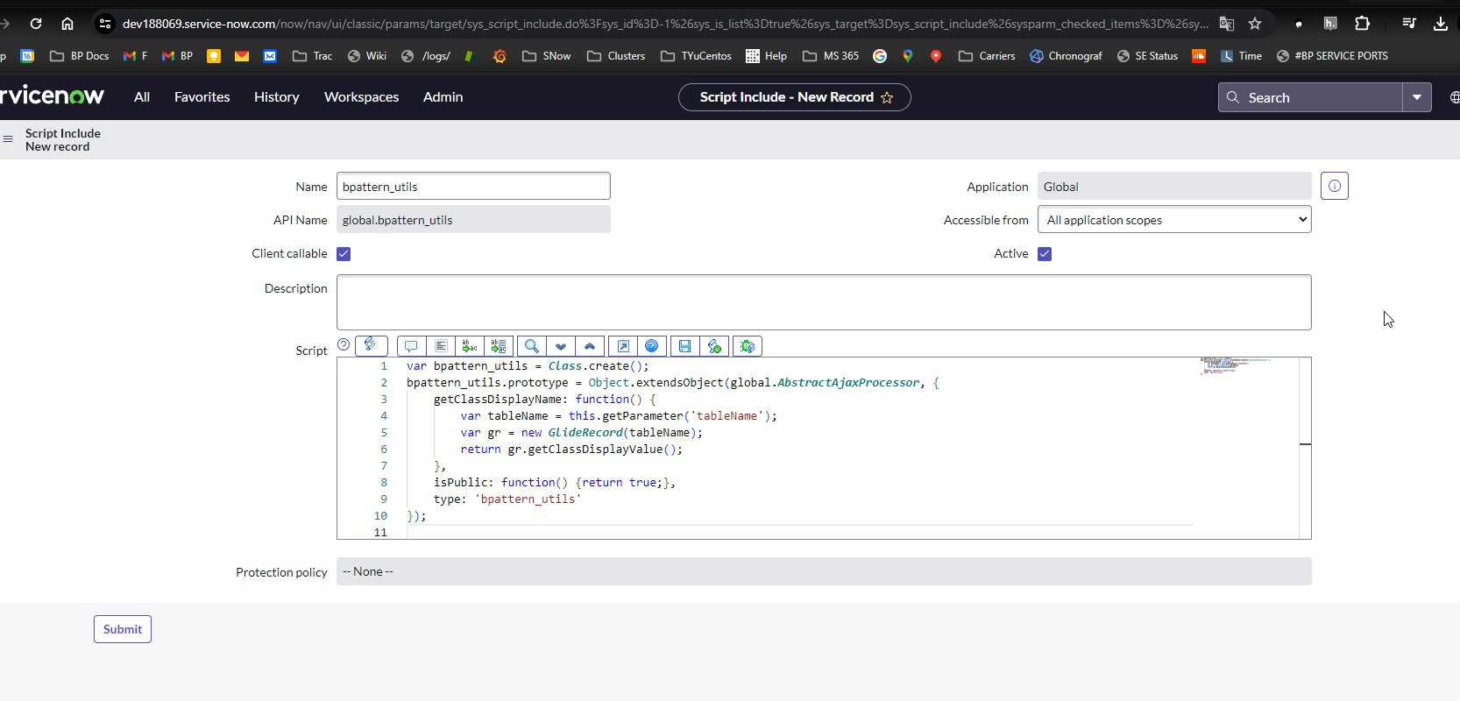Open the Workspaces menu
This screenshot has width=1460, height=701.
pyautogui.click(x=362, y=97)
